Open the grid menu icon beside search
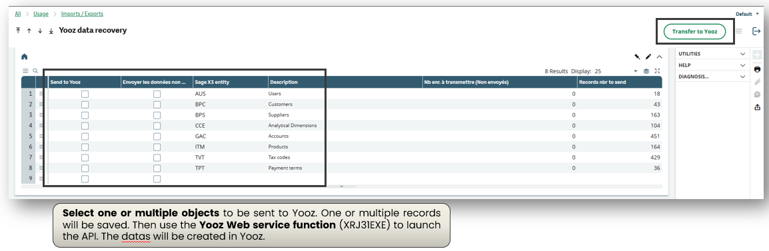 pyautogui.click(x=25, y=71)
